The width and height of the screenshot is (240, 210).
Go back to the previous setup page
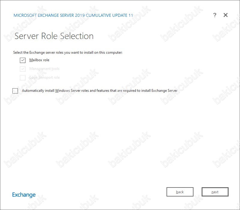click(180, 192)
